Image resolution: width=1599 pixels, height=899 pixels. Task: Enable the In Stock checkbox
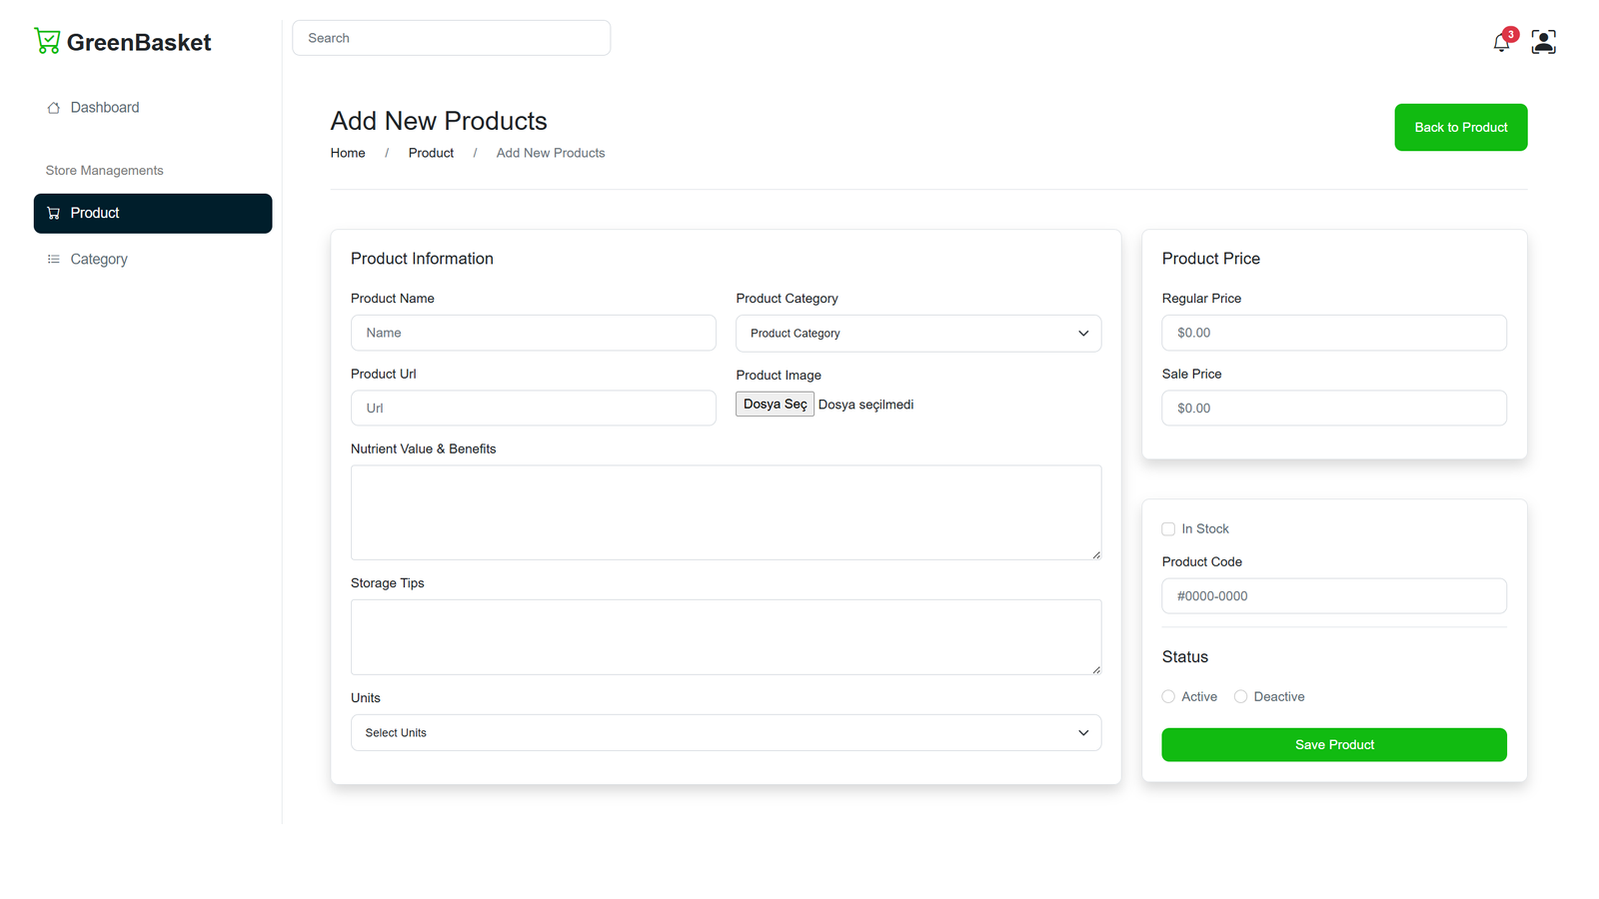point(1168,529)
